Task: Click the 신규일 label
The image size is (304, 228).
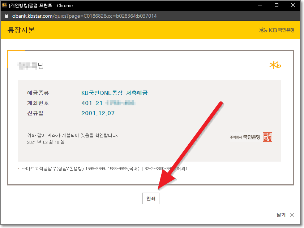Action: [35, 113]
